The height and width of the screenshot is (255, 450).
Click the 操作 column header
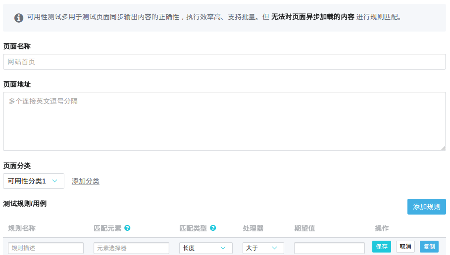pyautogui.click(x=382, y=228)
